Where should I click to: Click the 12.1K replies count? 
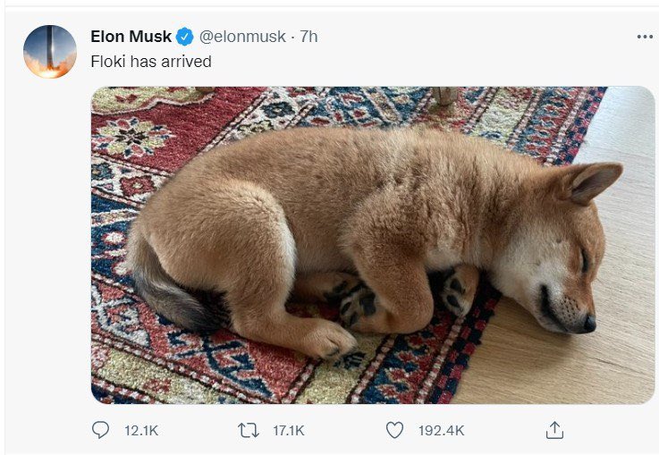pos(141,431)
